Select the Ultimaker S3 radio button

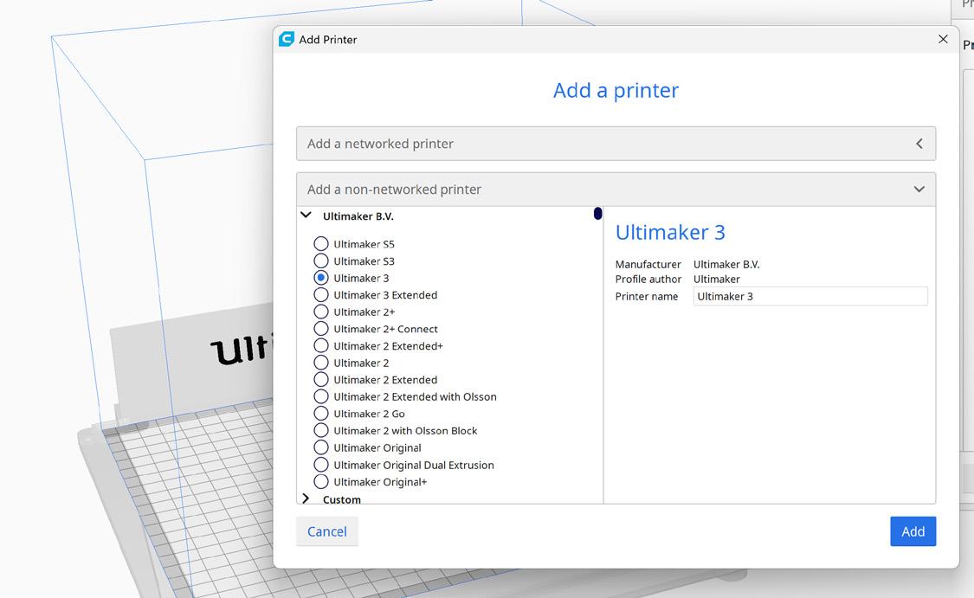point(321,260)
